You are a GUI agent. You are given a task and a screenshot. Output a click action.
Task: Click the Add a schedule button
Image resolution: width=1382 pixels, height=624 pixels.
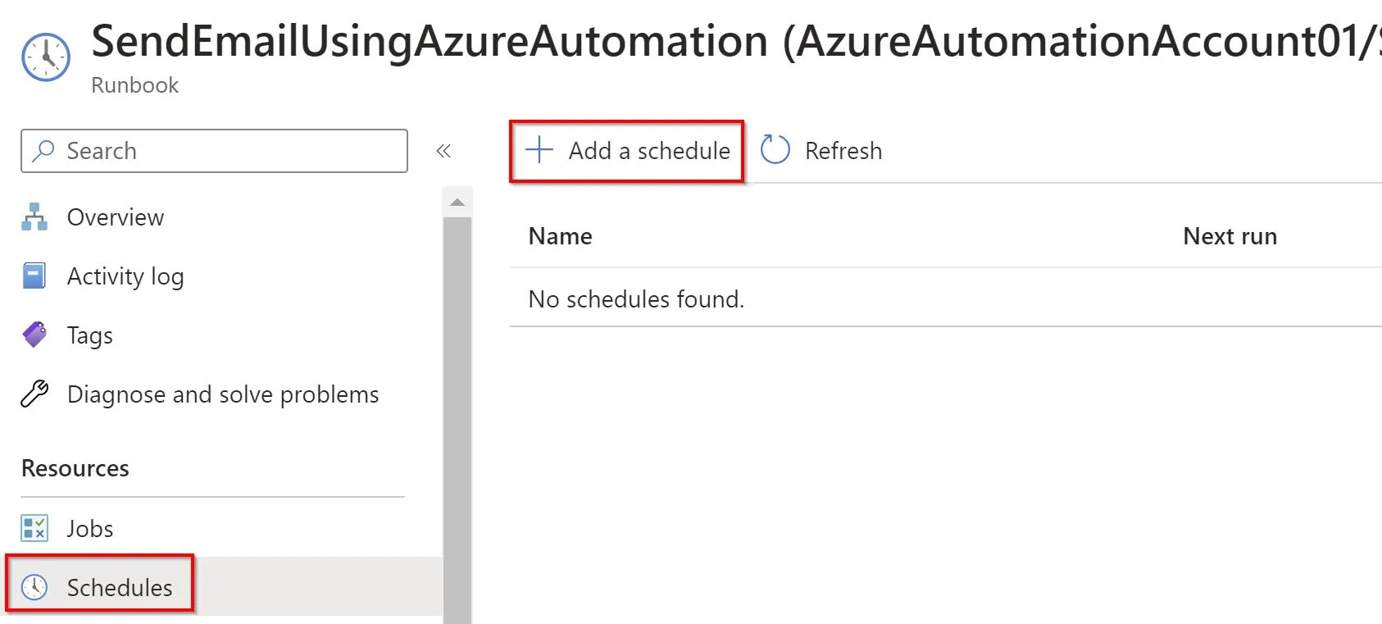[627, 151]
